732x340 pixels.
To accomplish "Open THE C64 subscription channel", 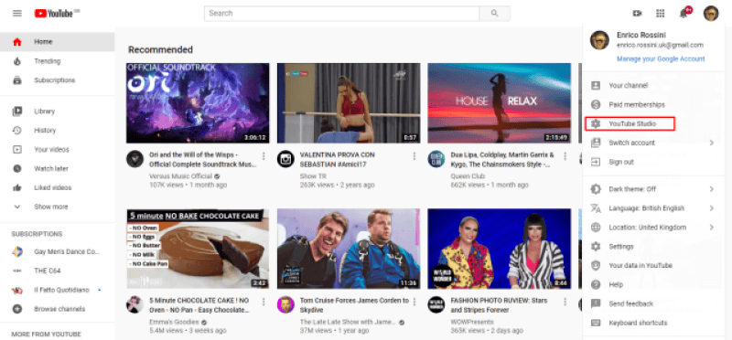I will (x=58, y=271).
